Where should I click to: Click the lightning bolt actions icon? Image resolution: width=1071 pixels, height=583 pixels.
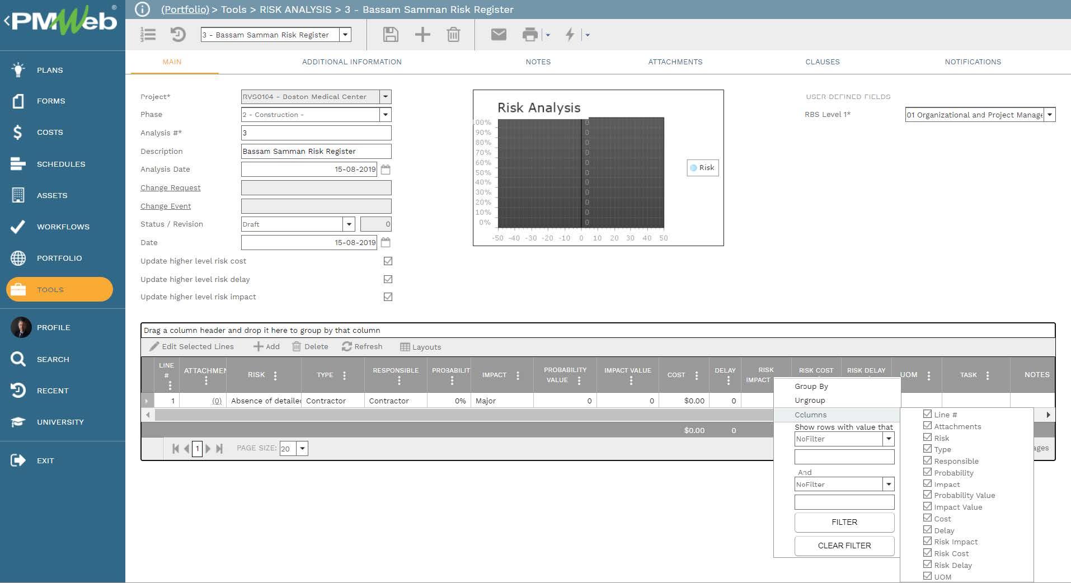(570, 35)
